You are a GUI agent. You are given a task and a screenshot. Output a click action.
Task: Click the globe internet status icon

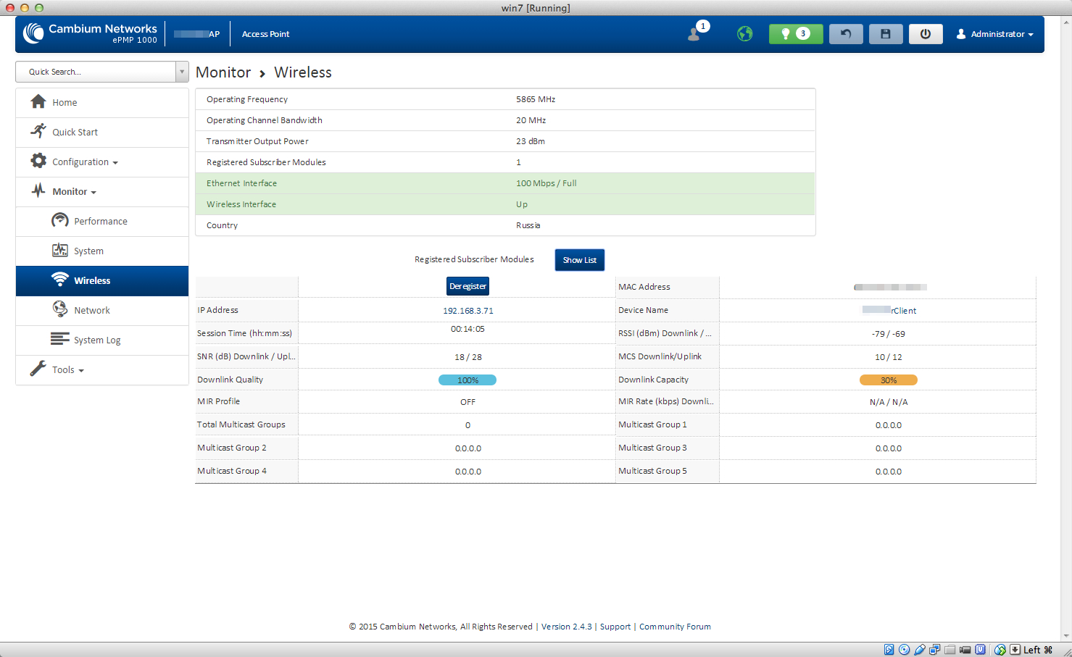744,34
